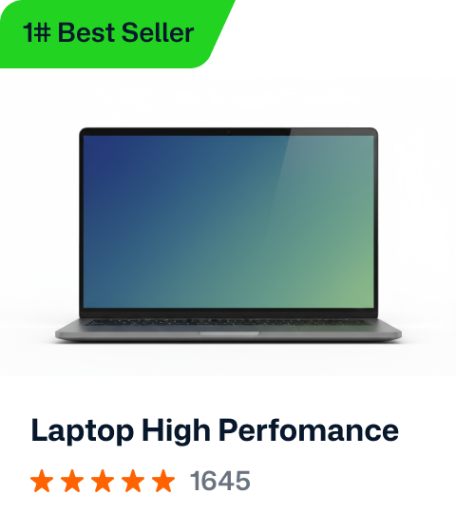Click the laptop's blue-green gradient screen
Image resolution: width=456 pixels, height=532 pixels.
coord(228,221)
